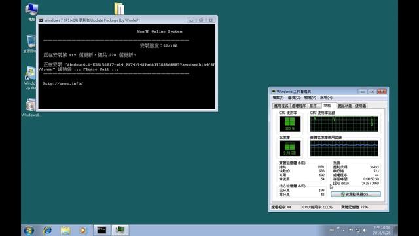
Task: Click the 資源監視器 button
Action: pyautogui.click(x=355, y=194)
